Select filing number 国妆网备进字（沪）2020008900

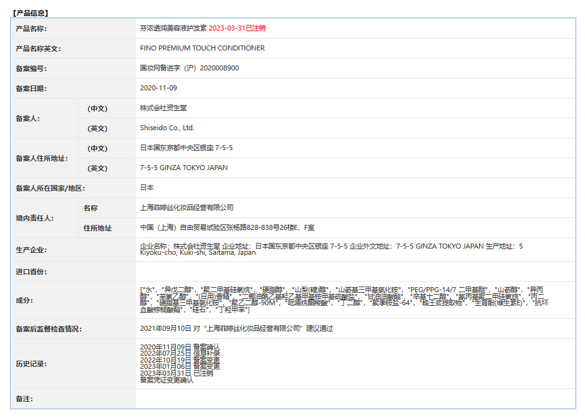click(190, 68)
